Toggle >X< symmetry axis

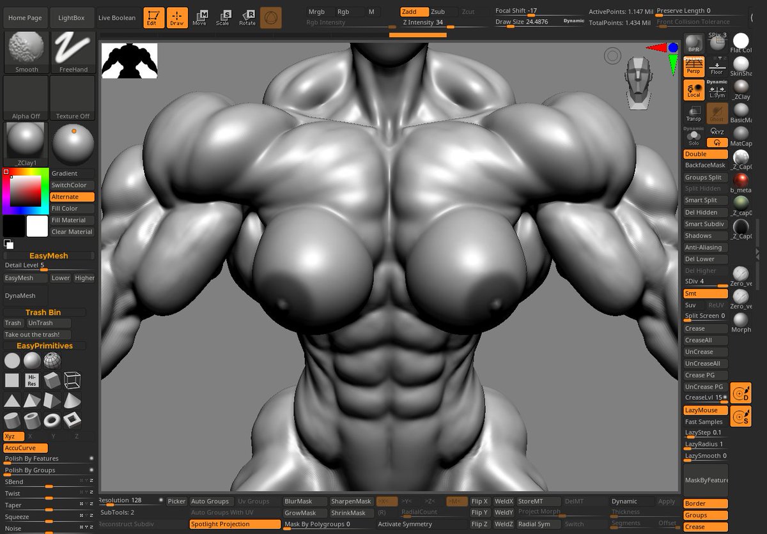pyautogui.click(x=387, y=501)
